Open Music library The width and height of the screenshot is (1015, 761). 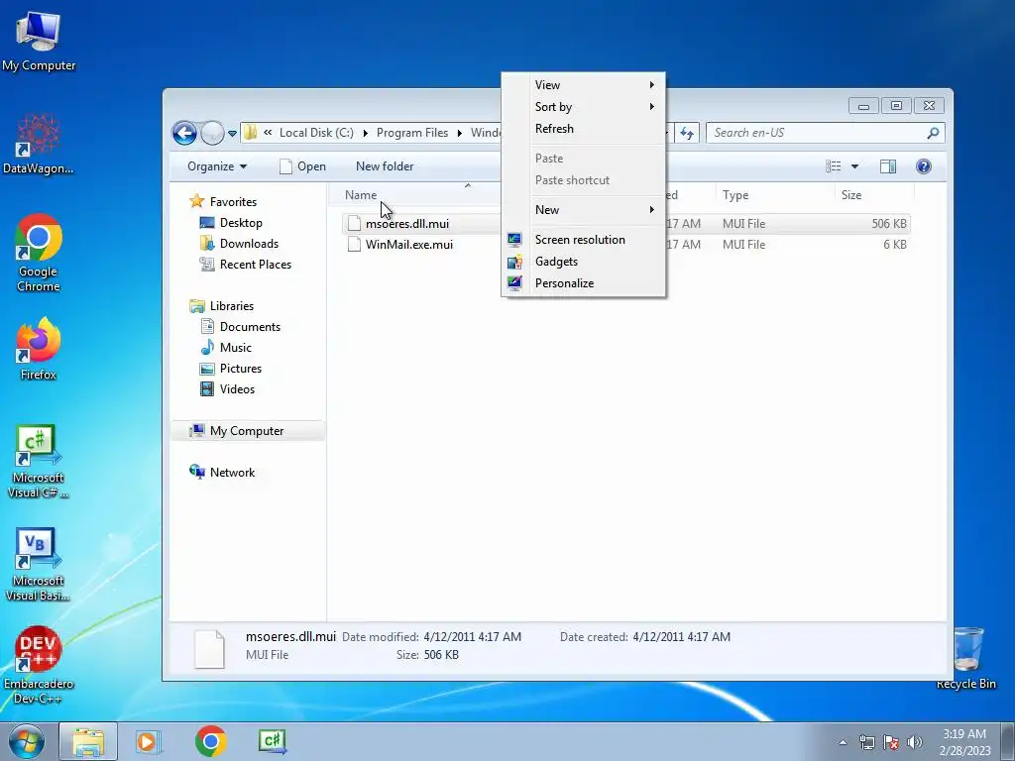(x=226, y=348)
